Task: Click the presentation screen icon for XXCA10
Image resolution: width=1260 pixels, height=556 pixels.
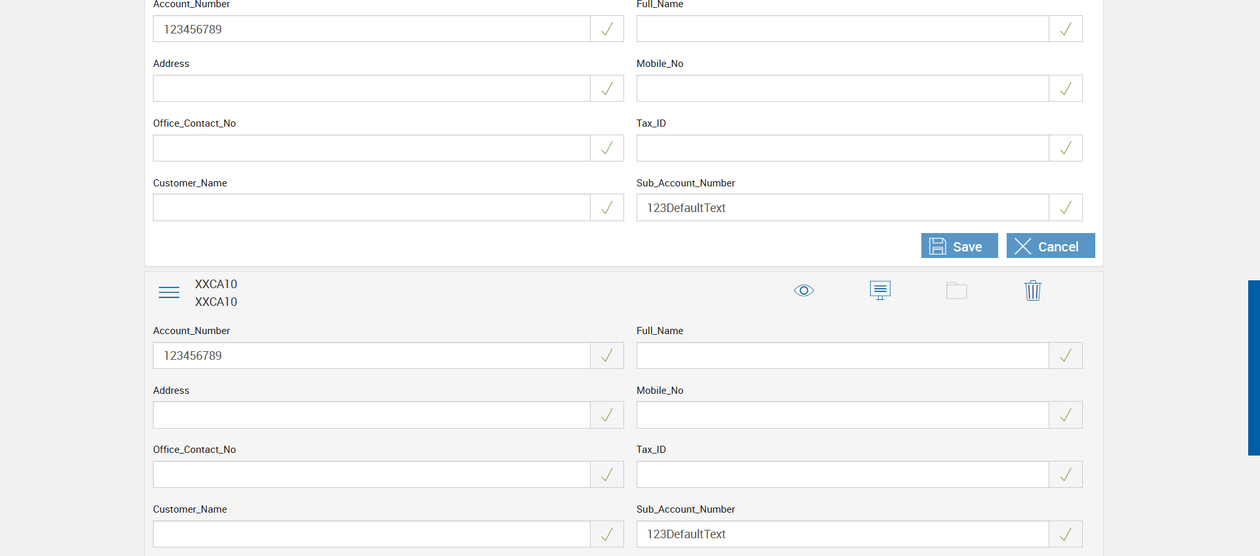Action: click(x=880, y=290)
